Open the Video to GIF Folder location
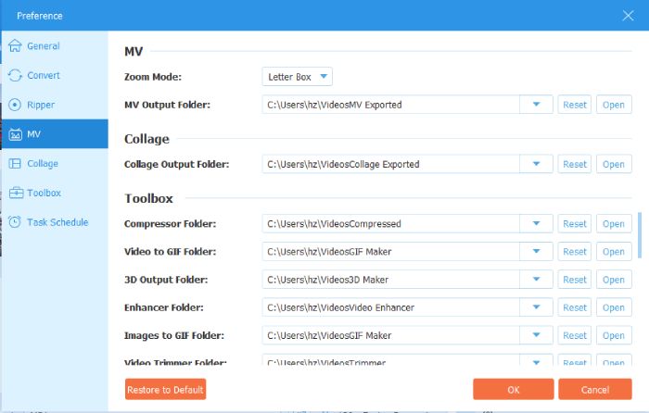This screenshot has width=649, height=413. point(614,251)
